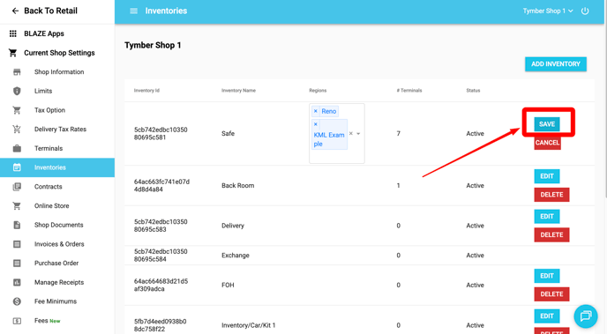Clear all selected regions
Image resolution: width=607 pixels, height=334 pixels.
pyautogui.click(x=351, y=133)
